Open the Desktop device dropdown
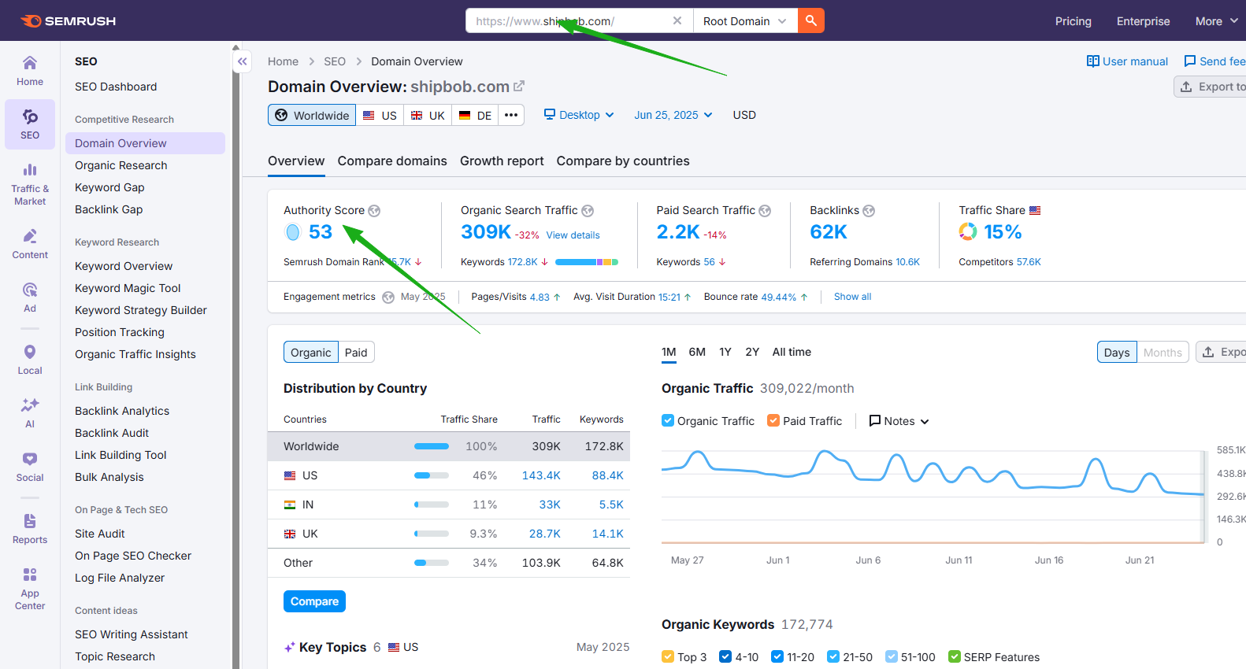Viewport: 1246px width, 669px height. pyautogui.click(x=579, y=115)
